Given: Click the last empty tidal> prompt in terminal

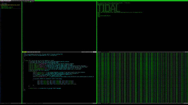Looking at the screenshot, I should (x=99, y=17).
